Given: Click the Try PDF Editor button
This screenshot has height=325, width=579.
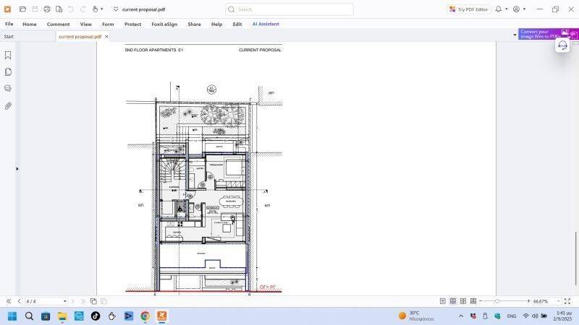Looking at the screenshot, I should [469, 9].
